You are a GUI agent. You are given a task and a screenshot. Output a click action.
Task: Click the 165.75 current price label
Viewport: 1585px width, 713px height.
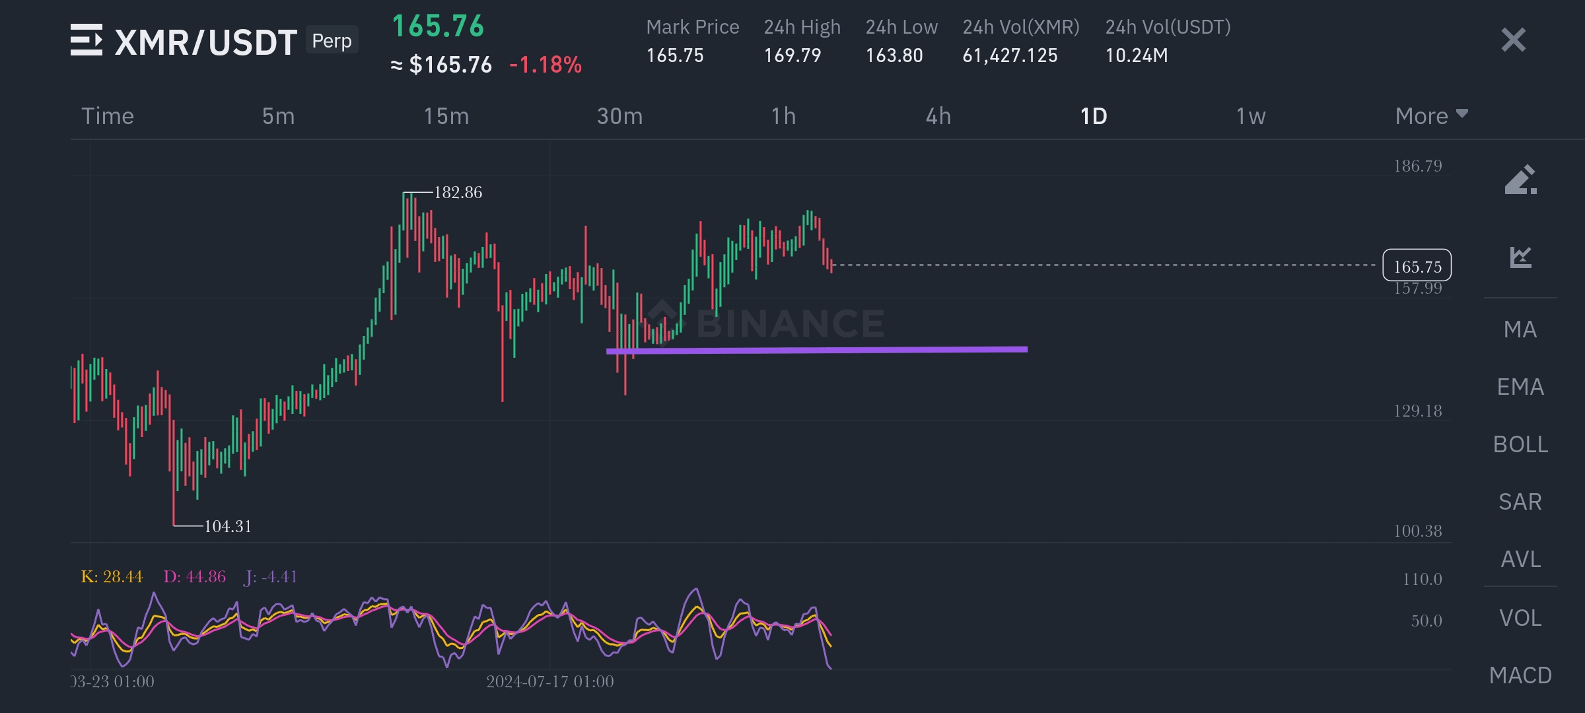coord(1417,265)
